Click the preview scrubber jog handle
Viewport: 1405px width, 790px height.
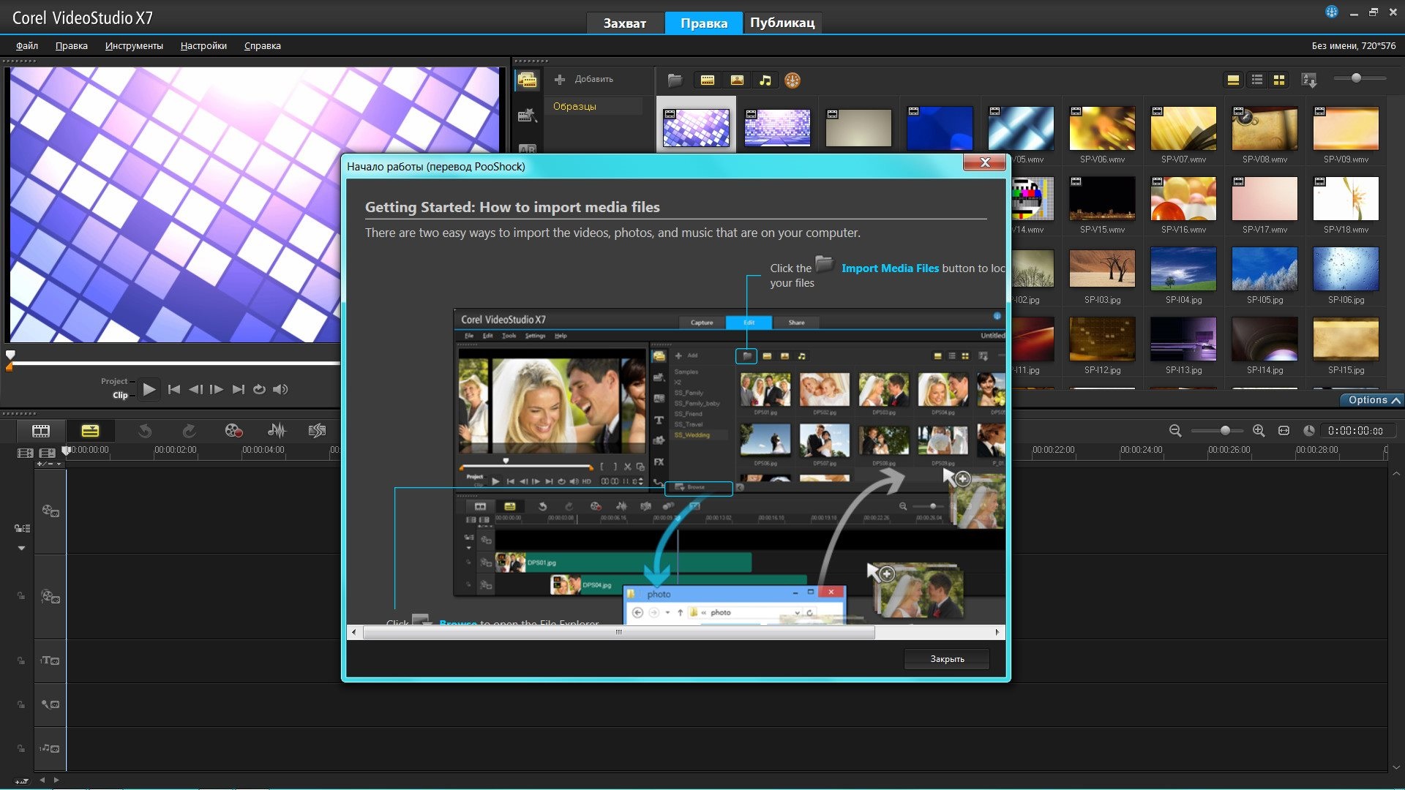(x=10, y=355)
